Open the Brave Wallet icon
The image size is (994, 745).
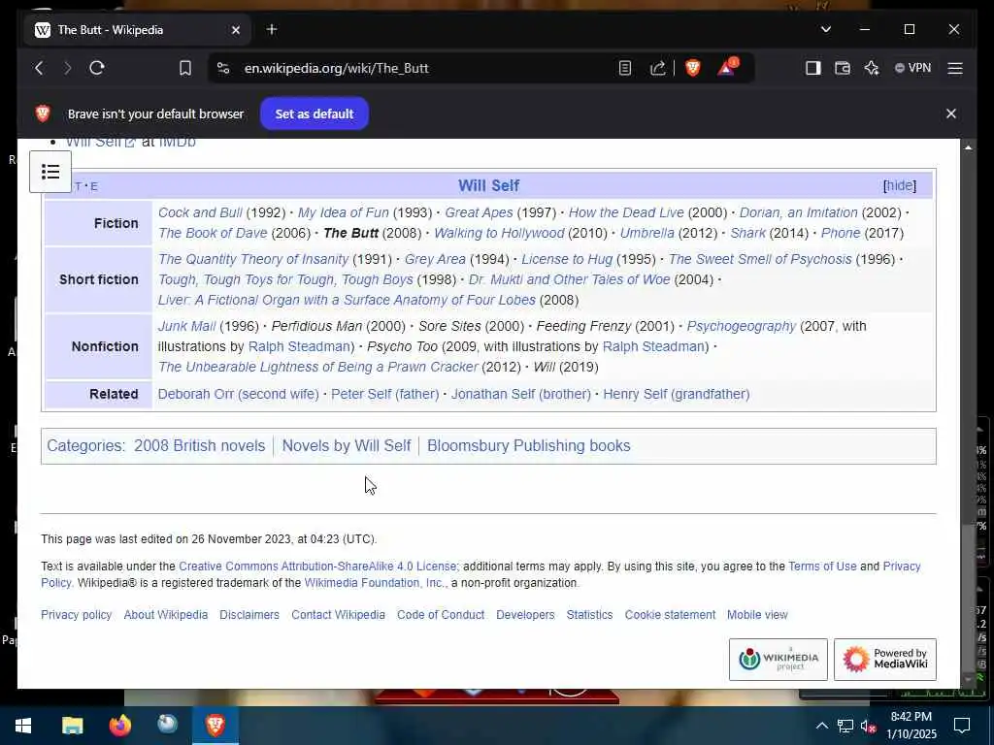click(842, 68)
